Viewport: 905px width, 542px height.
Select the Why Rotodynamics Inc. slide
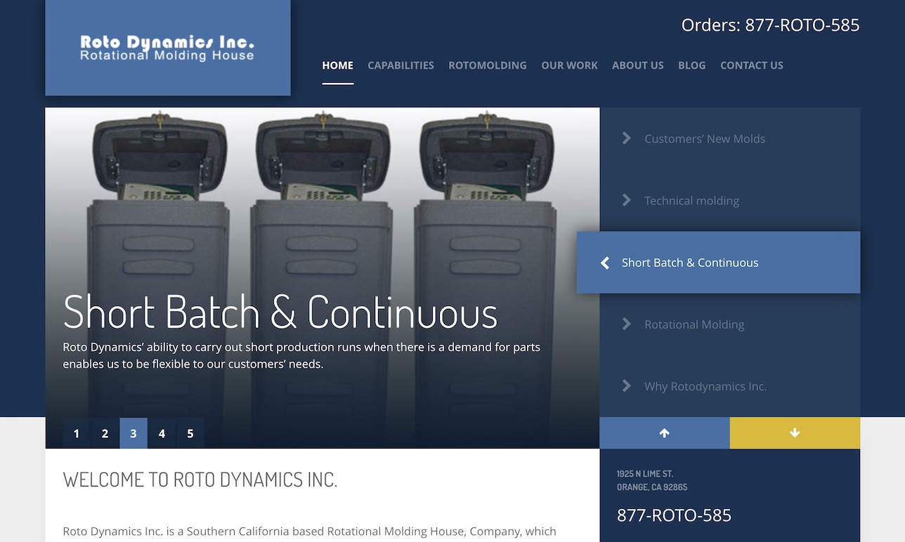coord(729,385)
